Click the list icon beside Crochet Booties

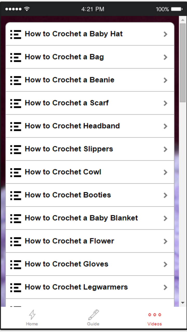tap(15, 195)
